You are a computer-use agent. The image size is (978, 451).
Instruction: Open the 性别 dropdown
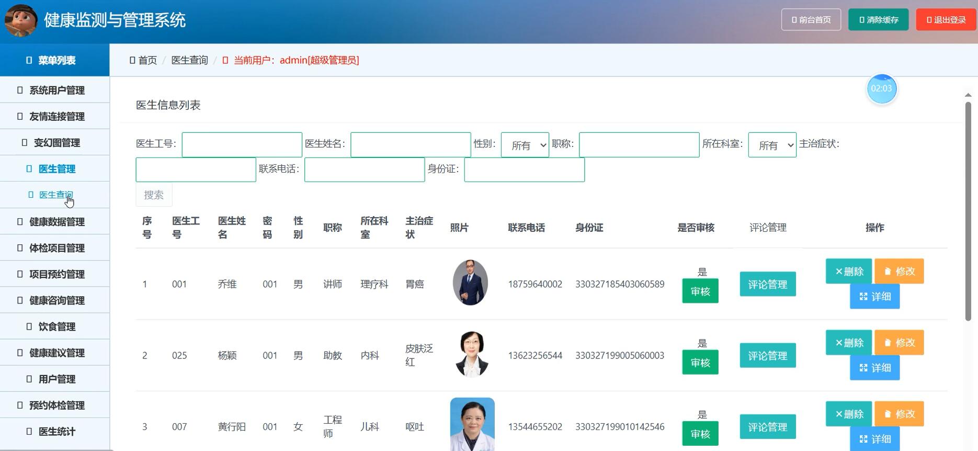tap(525, 144)
